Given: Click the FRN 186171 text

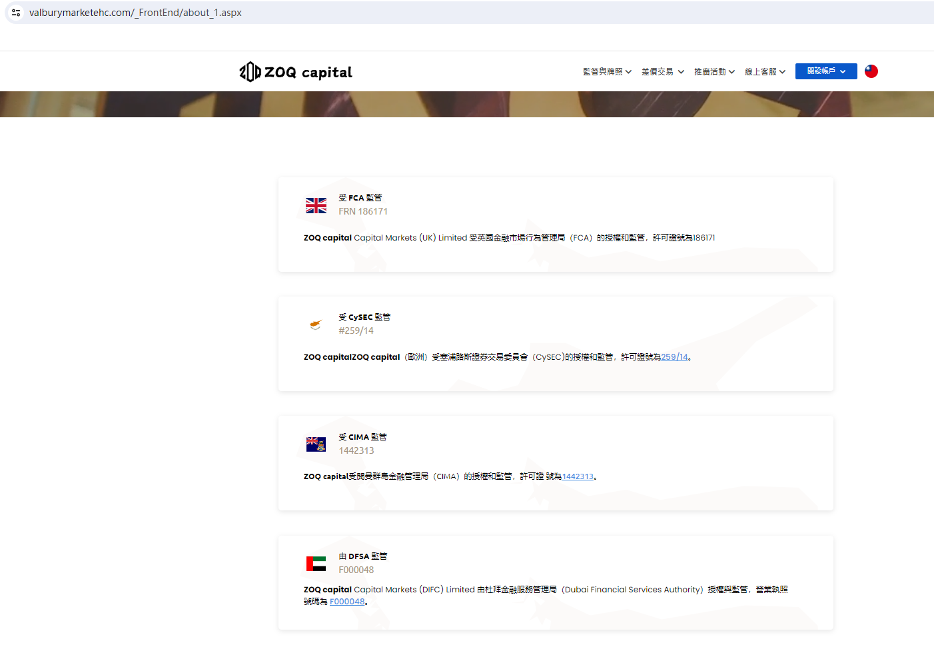Looking at the screenshot, I should pyautogui.click(x=363, y=211).
